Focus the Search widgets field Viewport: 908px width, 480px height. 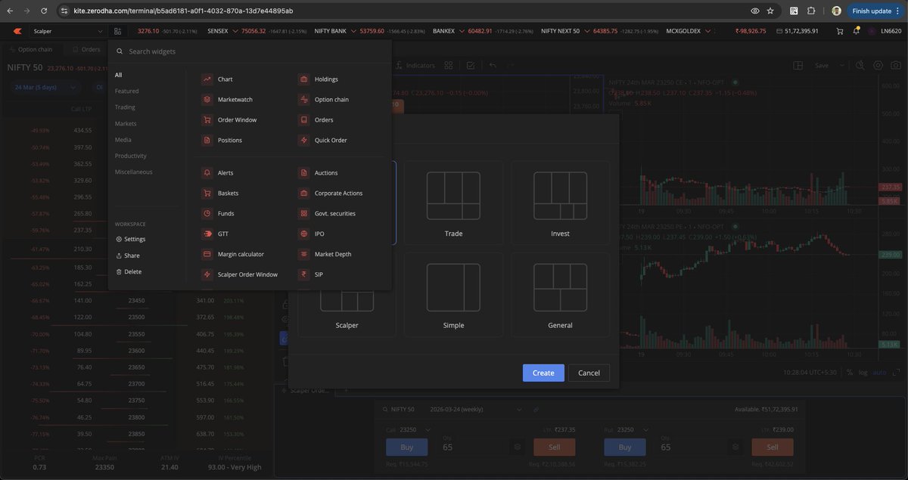coord(250,51)
